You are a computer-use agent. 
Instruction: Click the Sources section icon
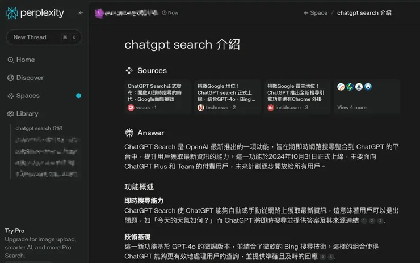129,71
